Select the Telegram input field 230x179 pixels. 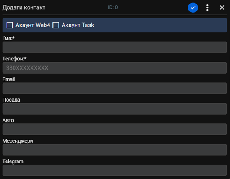[x=115, y=171]
